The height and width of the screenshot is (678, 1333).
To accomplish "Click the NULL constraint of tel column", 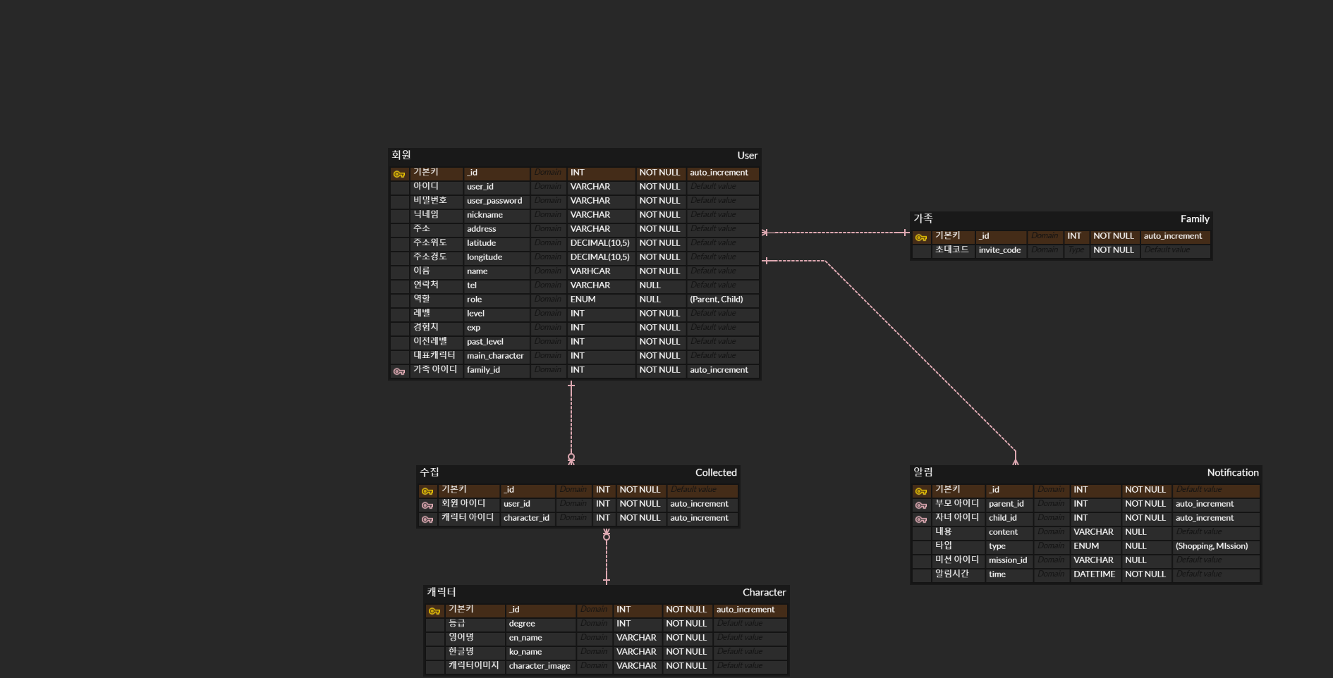I will tap(650, 285).
